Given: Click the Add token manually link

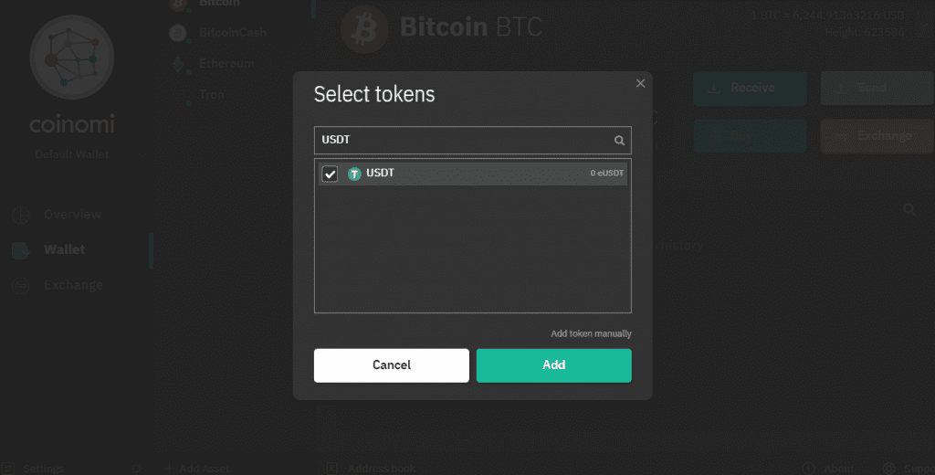Looking at the screenshot, I should click(x=591, y=333).
